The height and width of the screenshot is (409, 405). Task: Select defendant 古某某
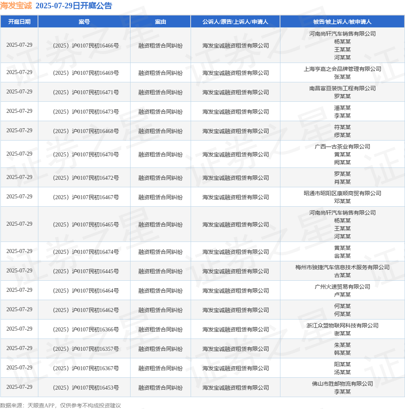tap(342, 276)
